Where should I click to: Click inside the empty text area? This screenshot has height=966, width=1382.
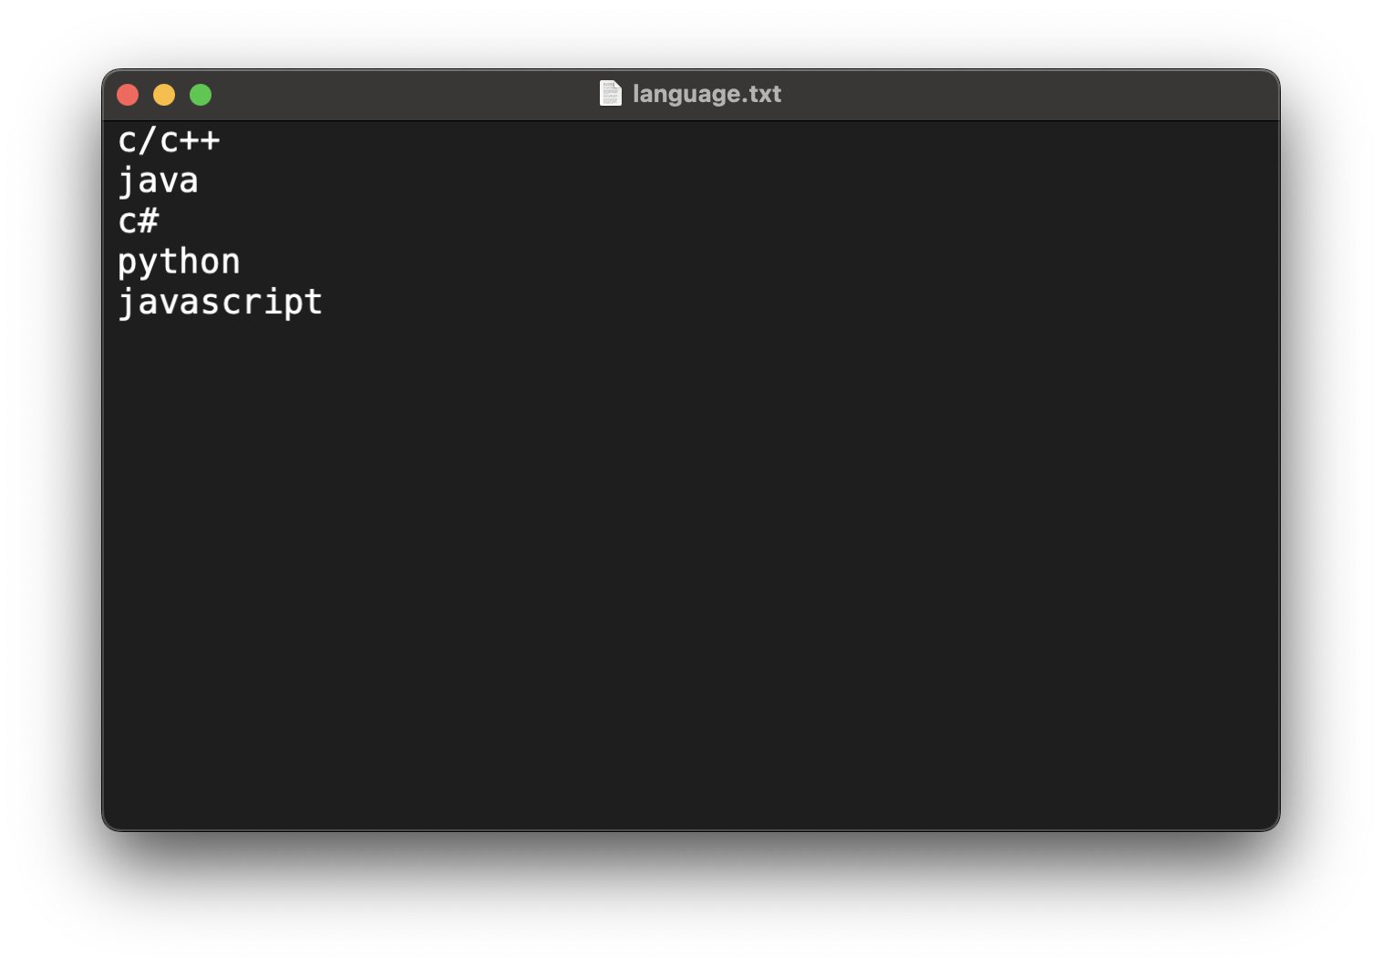pos(638,547)
